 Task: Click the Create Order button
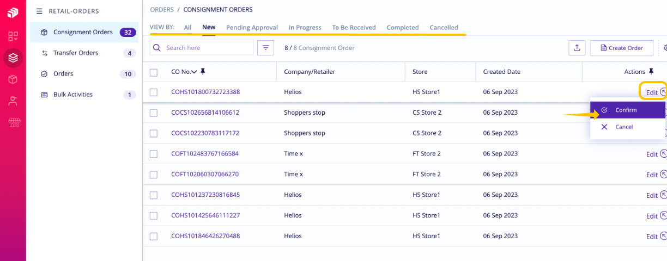622,48
